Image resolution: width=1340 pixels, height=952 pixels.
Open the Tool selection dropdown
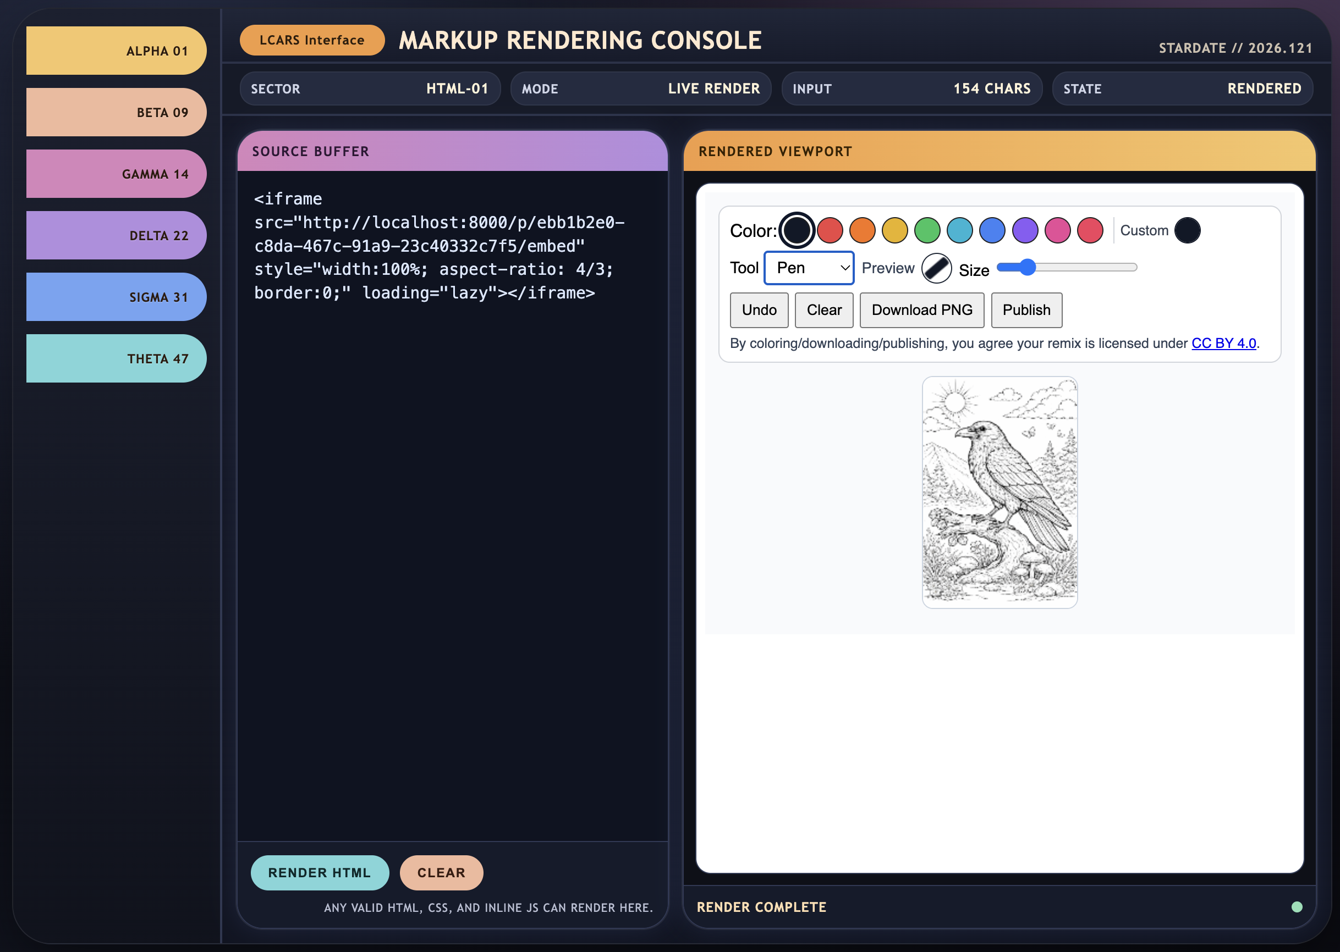[x=809, y=267]
